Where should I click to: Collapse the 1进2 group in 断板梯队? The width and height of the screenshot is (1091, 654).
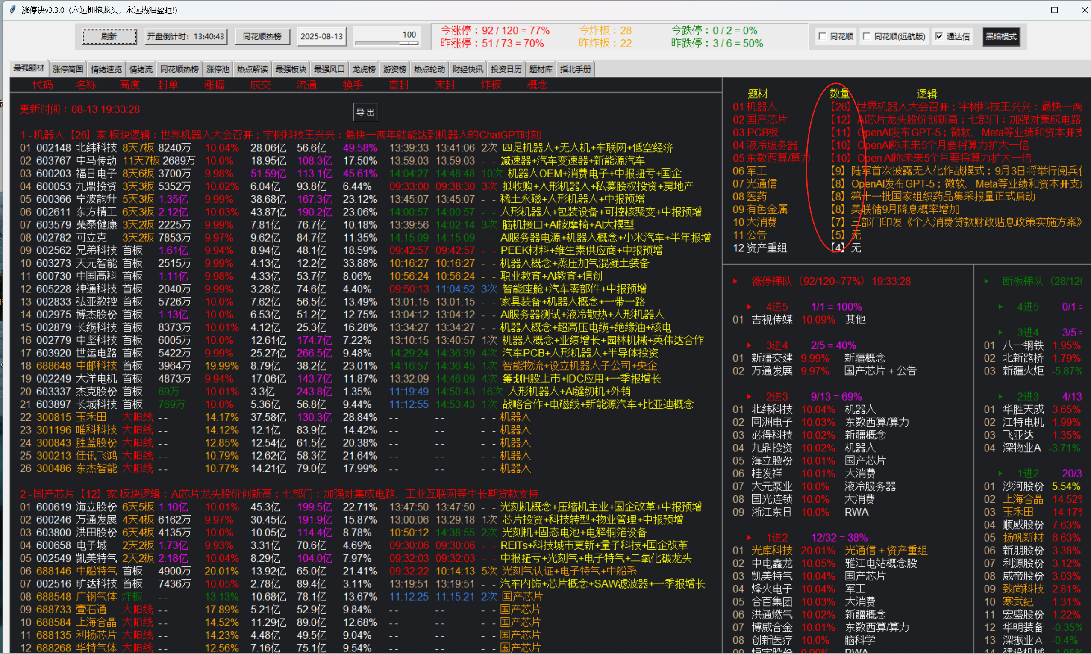click(1001, 473)
